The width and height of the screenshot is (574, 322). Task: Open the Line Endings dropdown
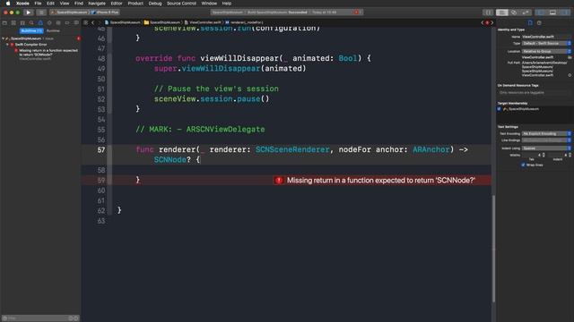[x=546, y=140]
